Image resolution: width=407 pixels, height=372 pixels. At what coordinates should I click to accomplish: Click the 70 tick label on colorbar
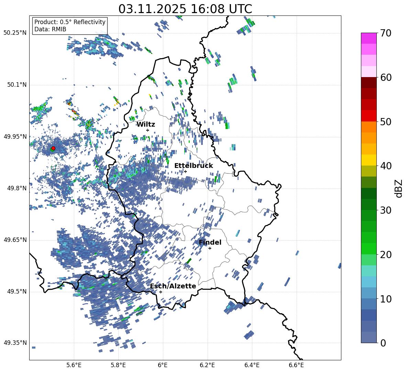[x=386, y=33]
